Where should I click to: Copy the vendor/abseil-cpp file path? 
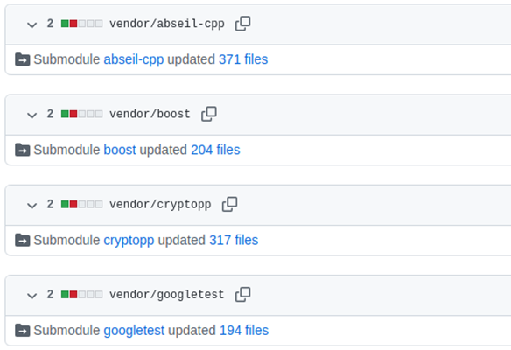[x=242, y=24]
